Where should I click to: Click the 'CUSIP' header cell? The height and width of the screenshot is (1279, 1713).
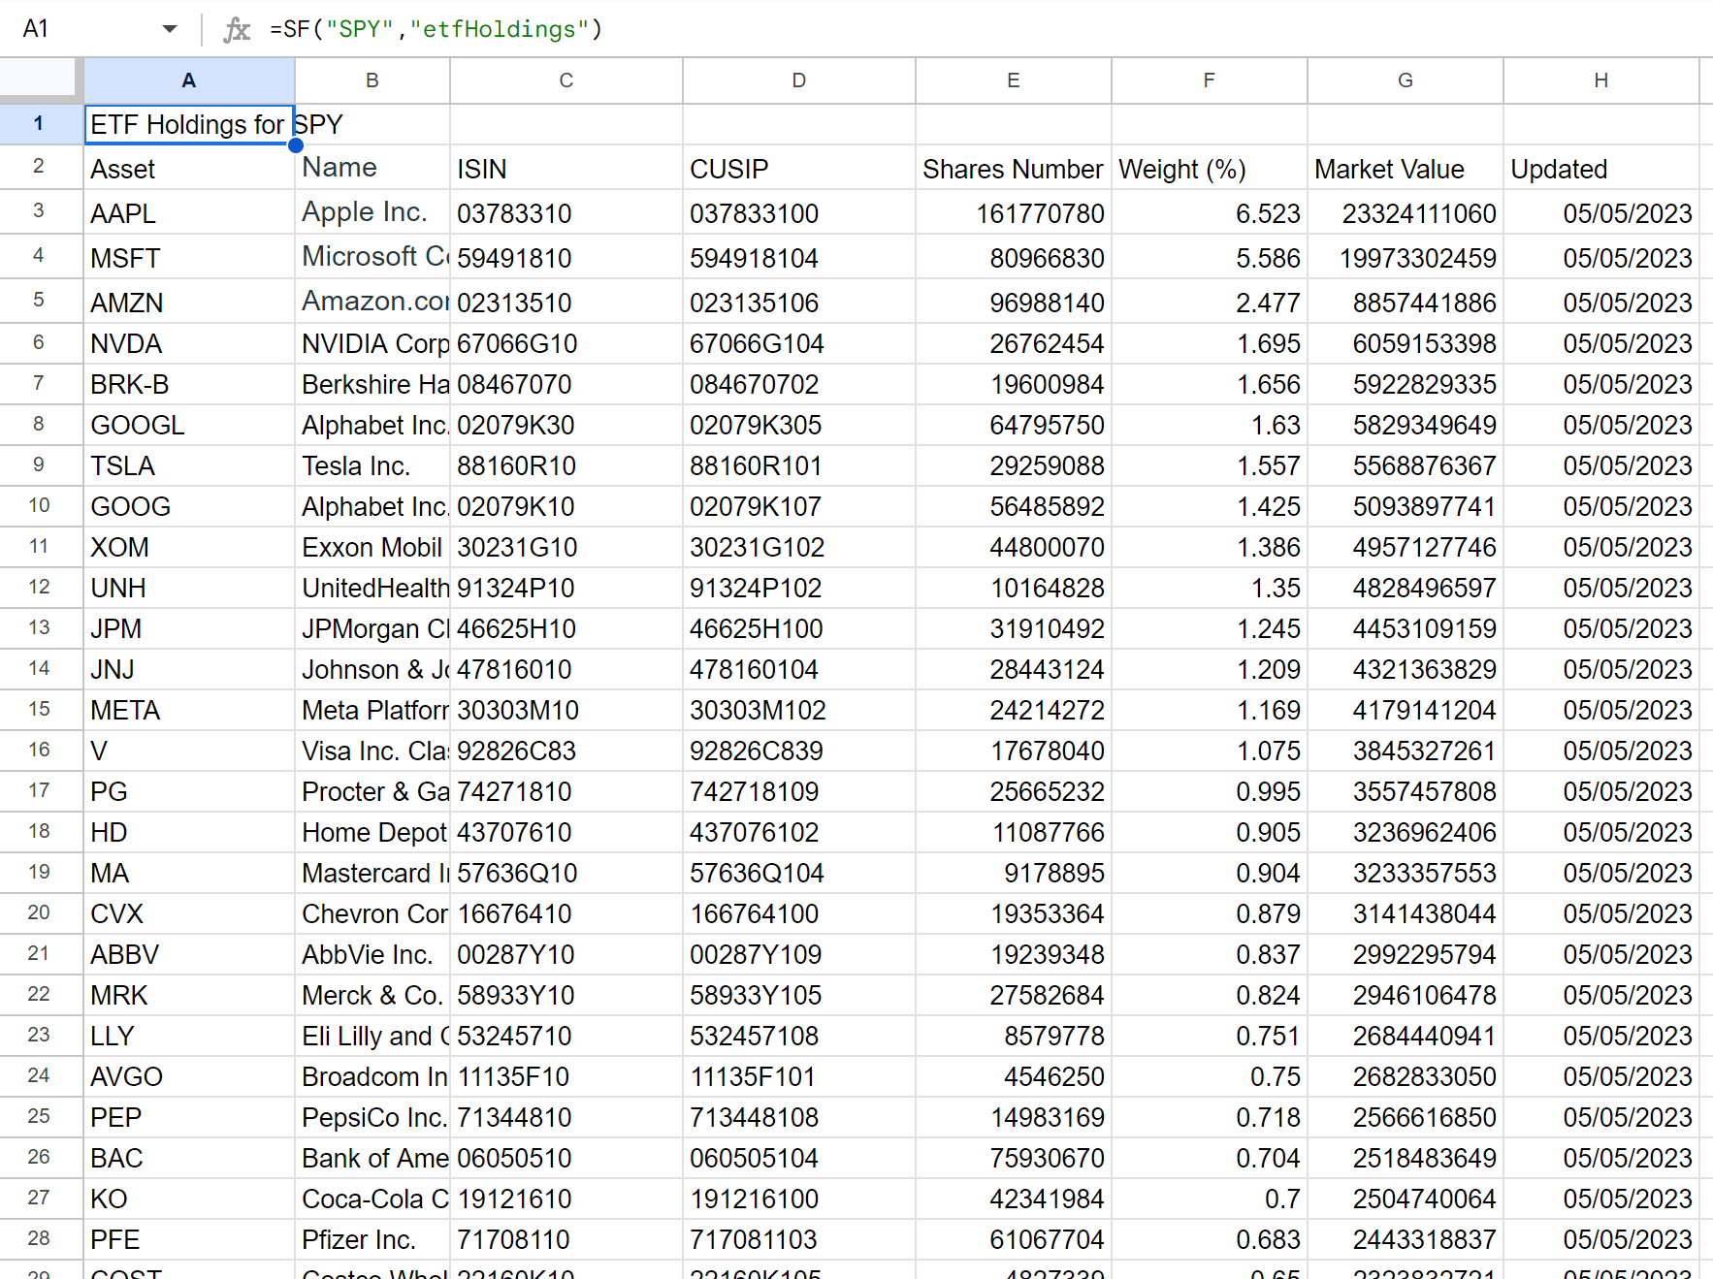click(x=799, y=168)
